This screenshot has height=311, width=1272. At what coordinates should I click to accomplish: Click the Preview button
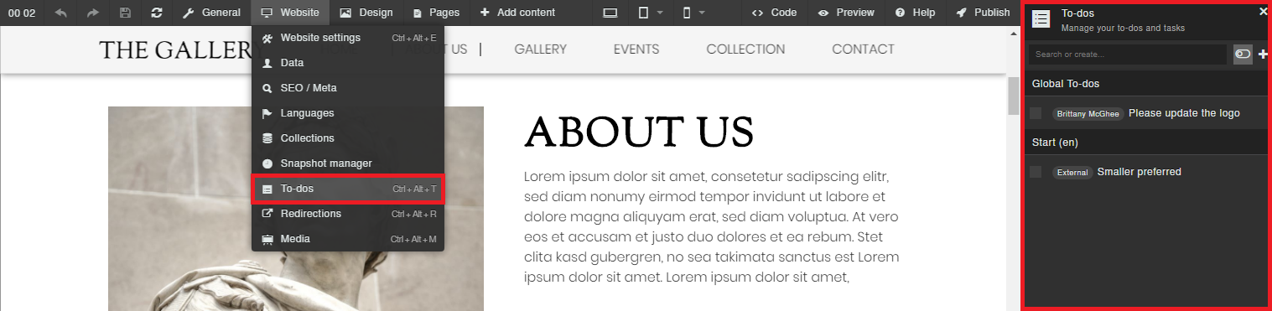[x=845, y=13]
